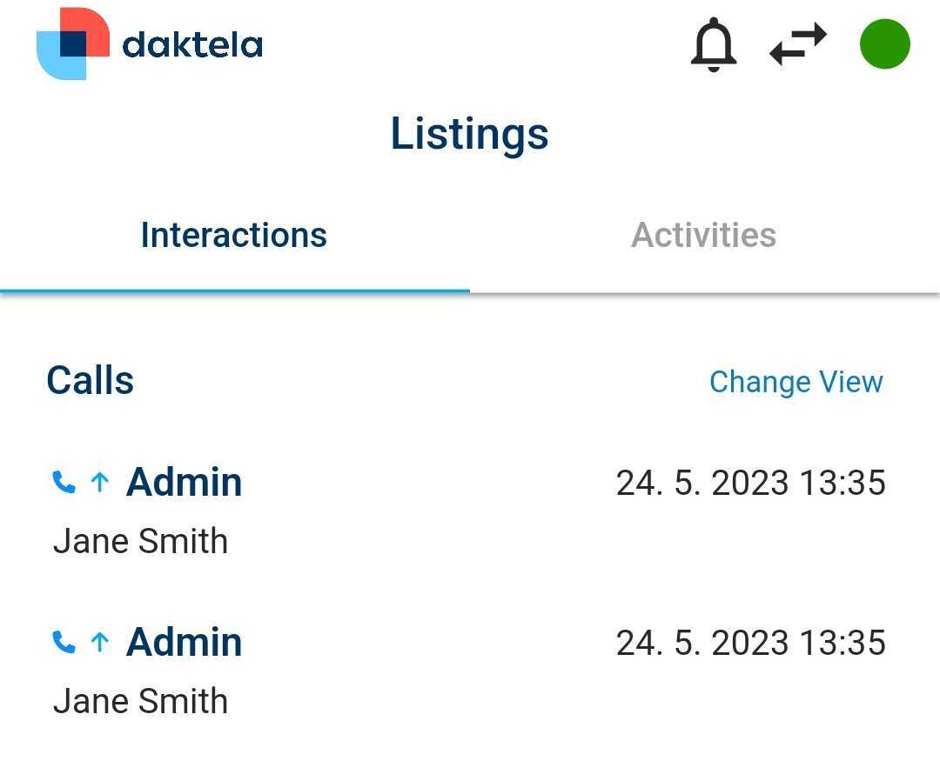Select the Calls section heading
This screenshot has width=940, height=761.
point(91,381)
